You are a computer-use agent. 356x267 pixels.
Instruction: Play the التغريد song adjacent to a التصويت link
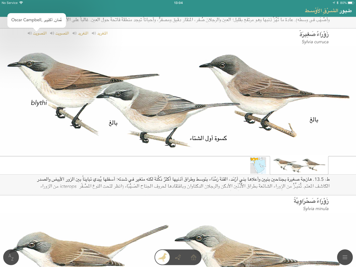(80, 33)
